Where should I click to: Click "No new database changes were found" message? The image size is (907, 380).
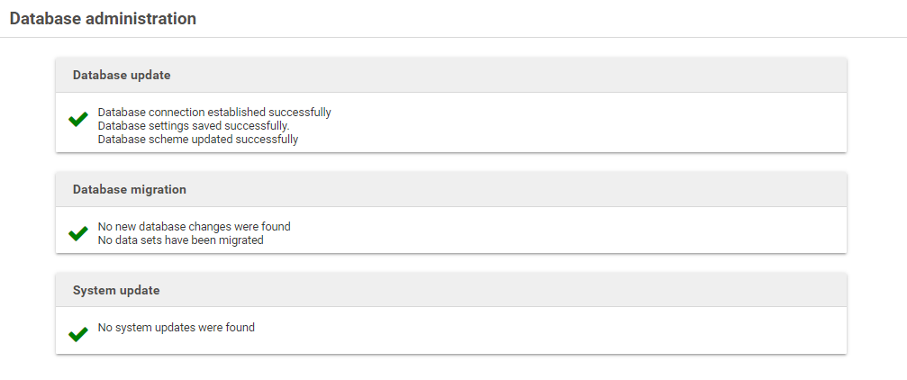(194, 227)
